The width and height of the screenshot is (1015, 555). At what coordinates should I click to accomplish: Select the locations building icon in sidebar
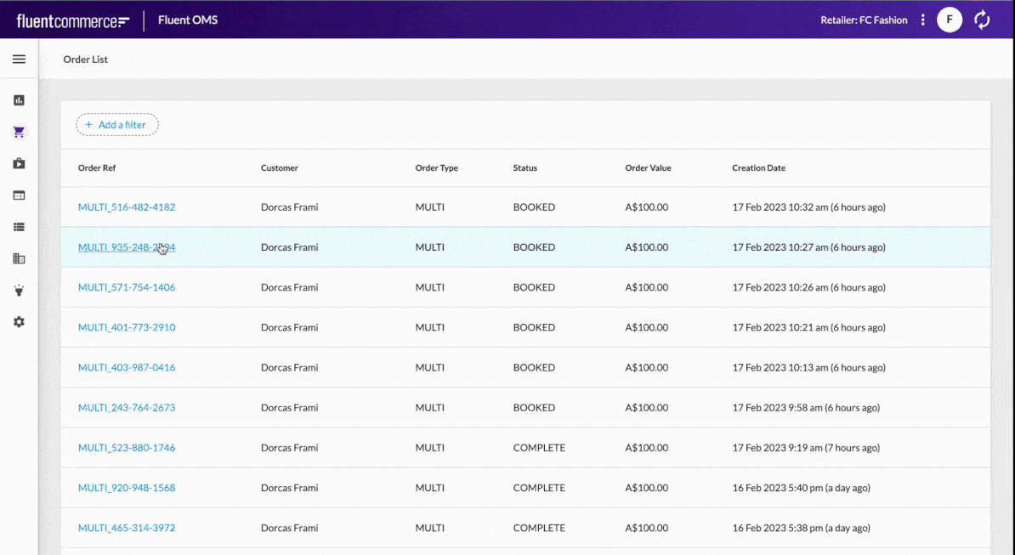pos(19,258)
